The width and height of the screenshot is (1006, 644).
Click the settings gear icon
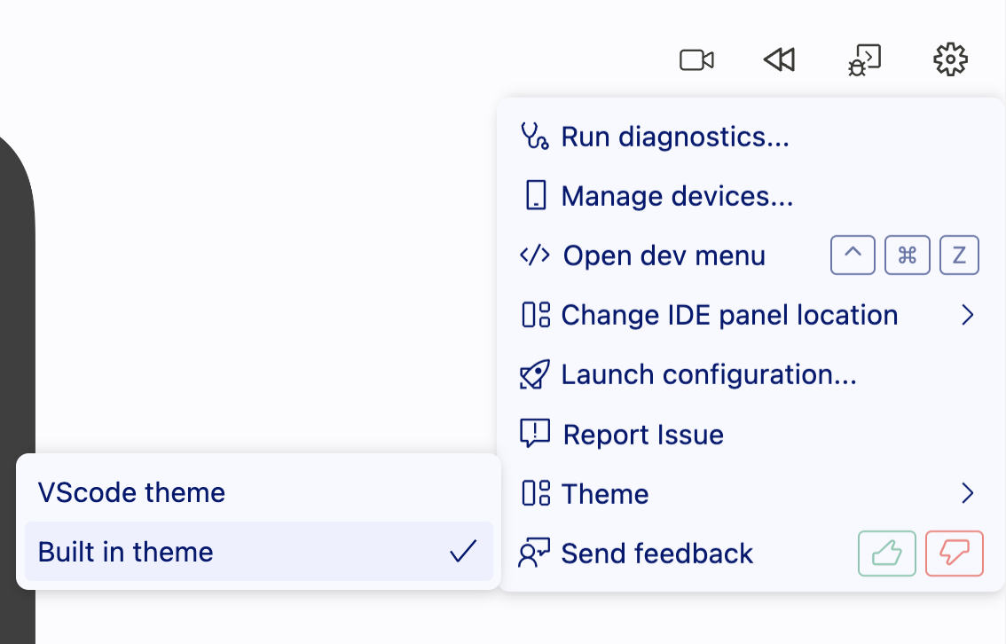click(950, 59)
